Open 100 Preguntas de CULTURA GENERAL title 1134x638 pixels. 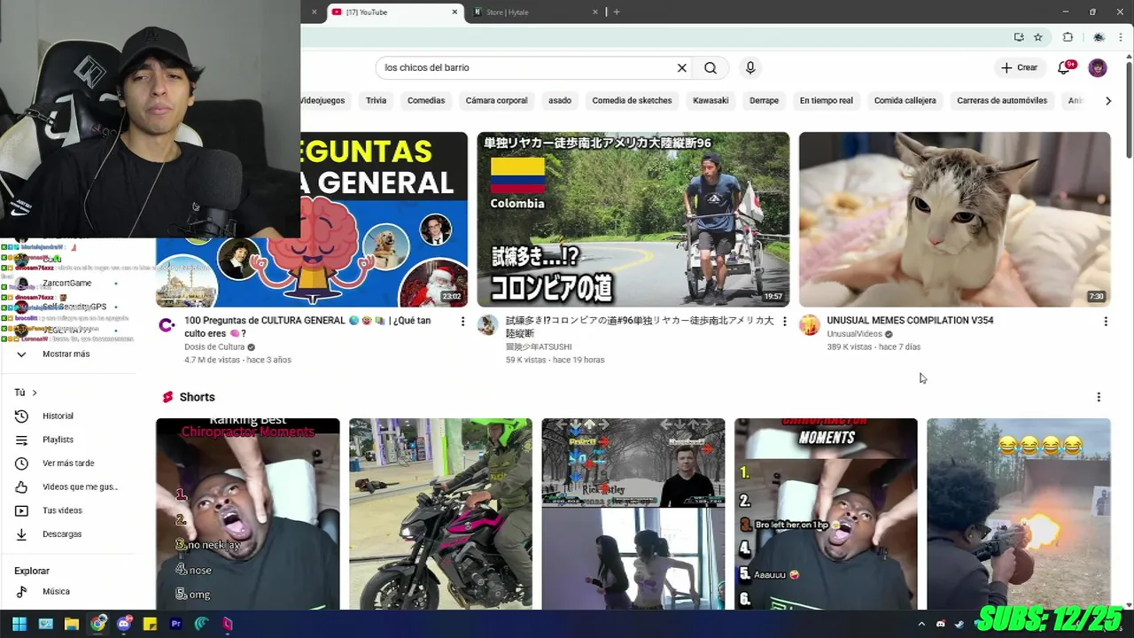pos(308,326)
